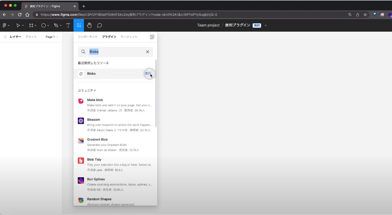The height and width of the screenshot is (215, 392).
Task: Click the 便利プラグイン file name
Action: (237, 25)
